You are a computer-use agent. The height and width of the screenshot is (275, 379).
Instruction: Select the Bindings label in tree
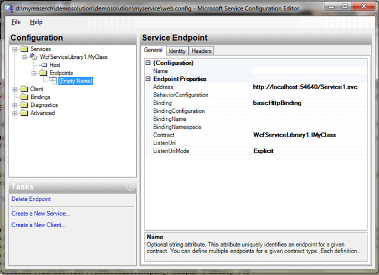point(40,97)
